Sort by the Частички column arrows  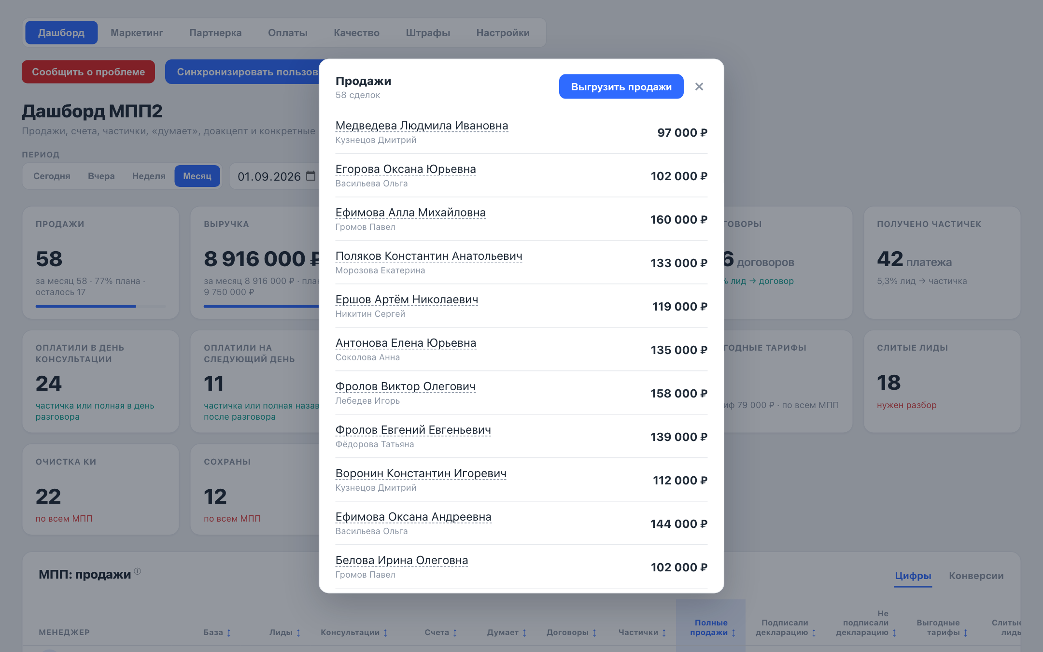[664, 633]
